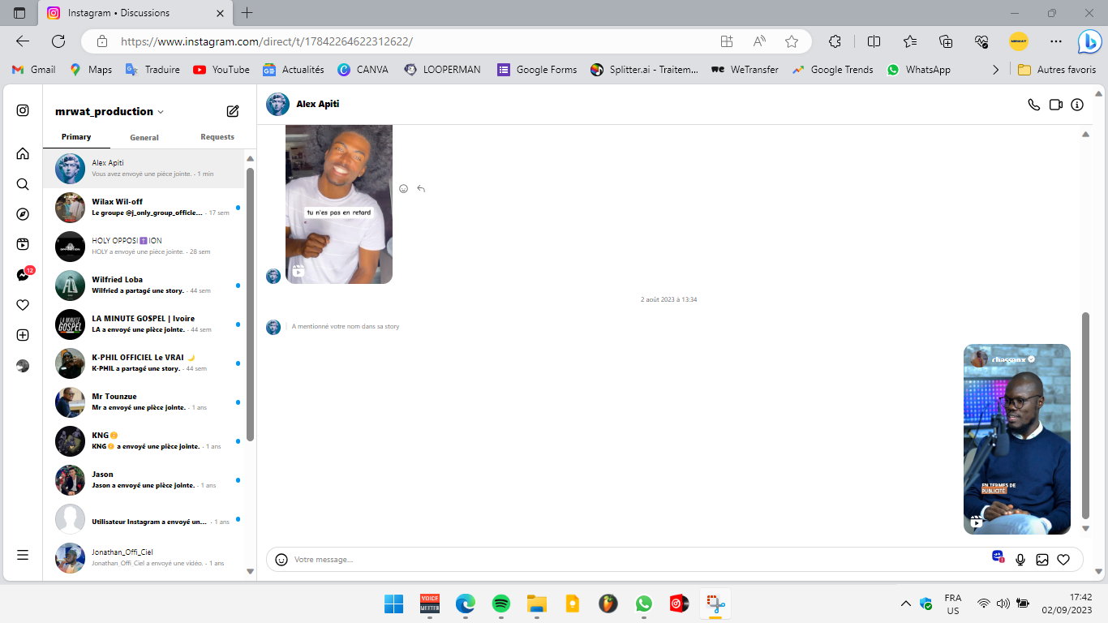This screenshot has height=623, width=1108.
Task: Click the microphone voice message icon
Action: (x=1020, y=560)
